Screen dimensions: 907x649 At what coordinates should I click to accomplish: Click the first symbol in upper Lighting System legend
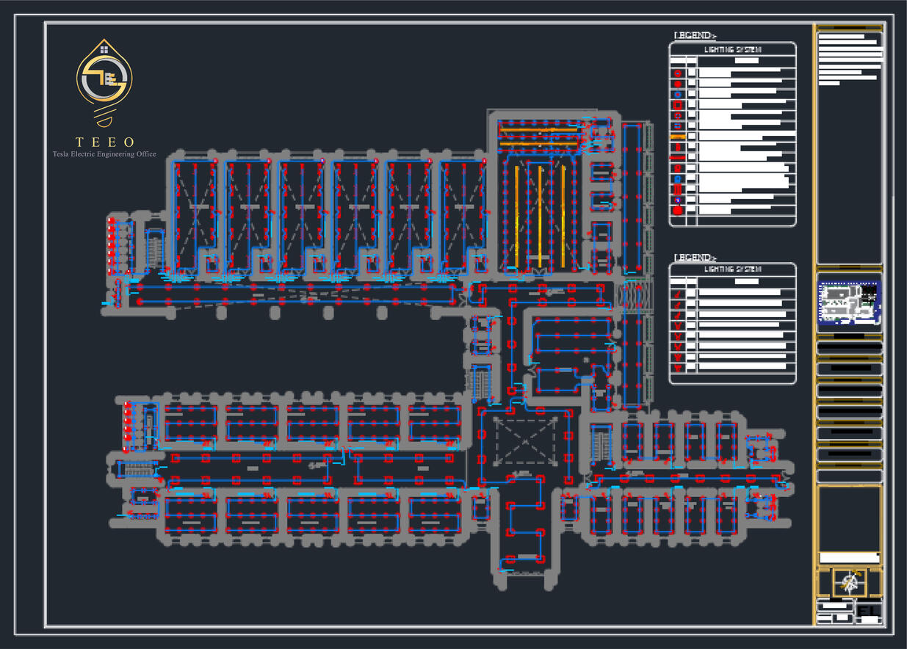point(677,73)
